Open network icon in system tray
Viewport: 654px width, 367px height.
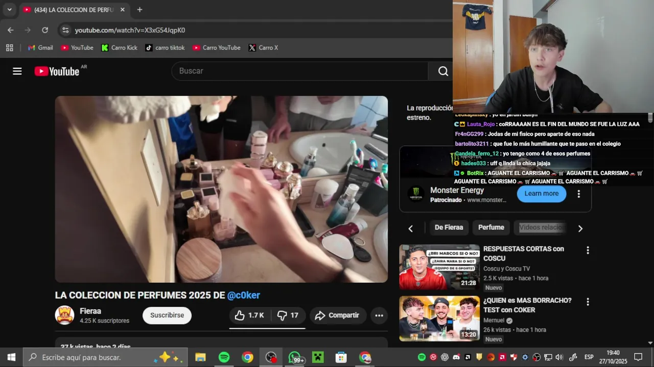tap(548, 357)
